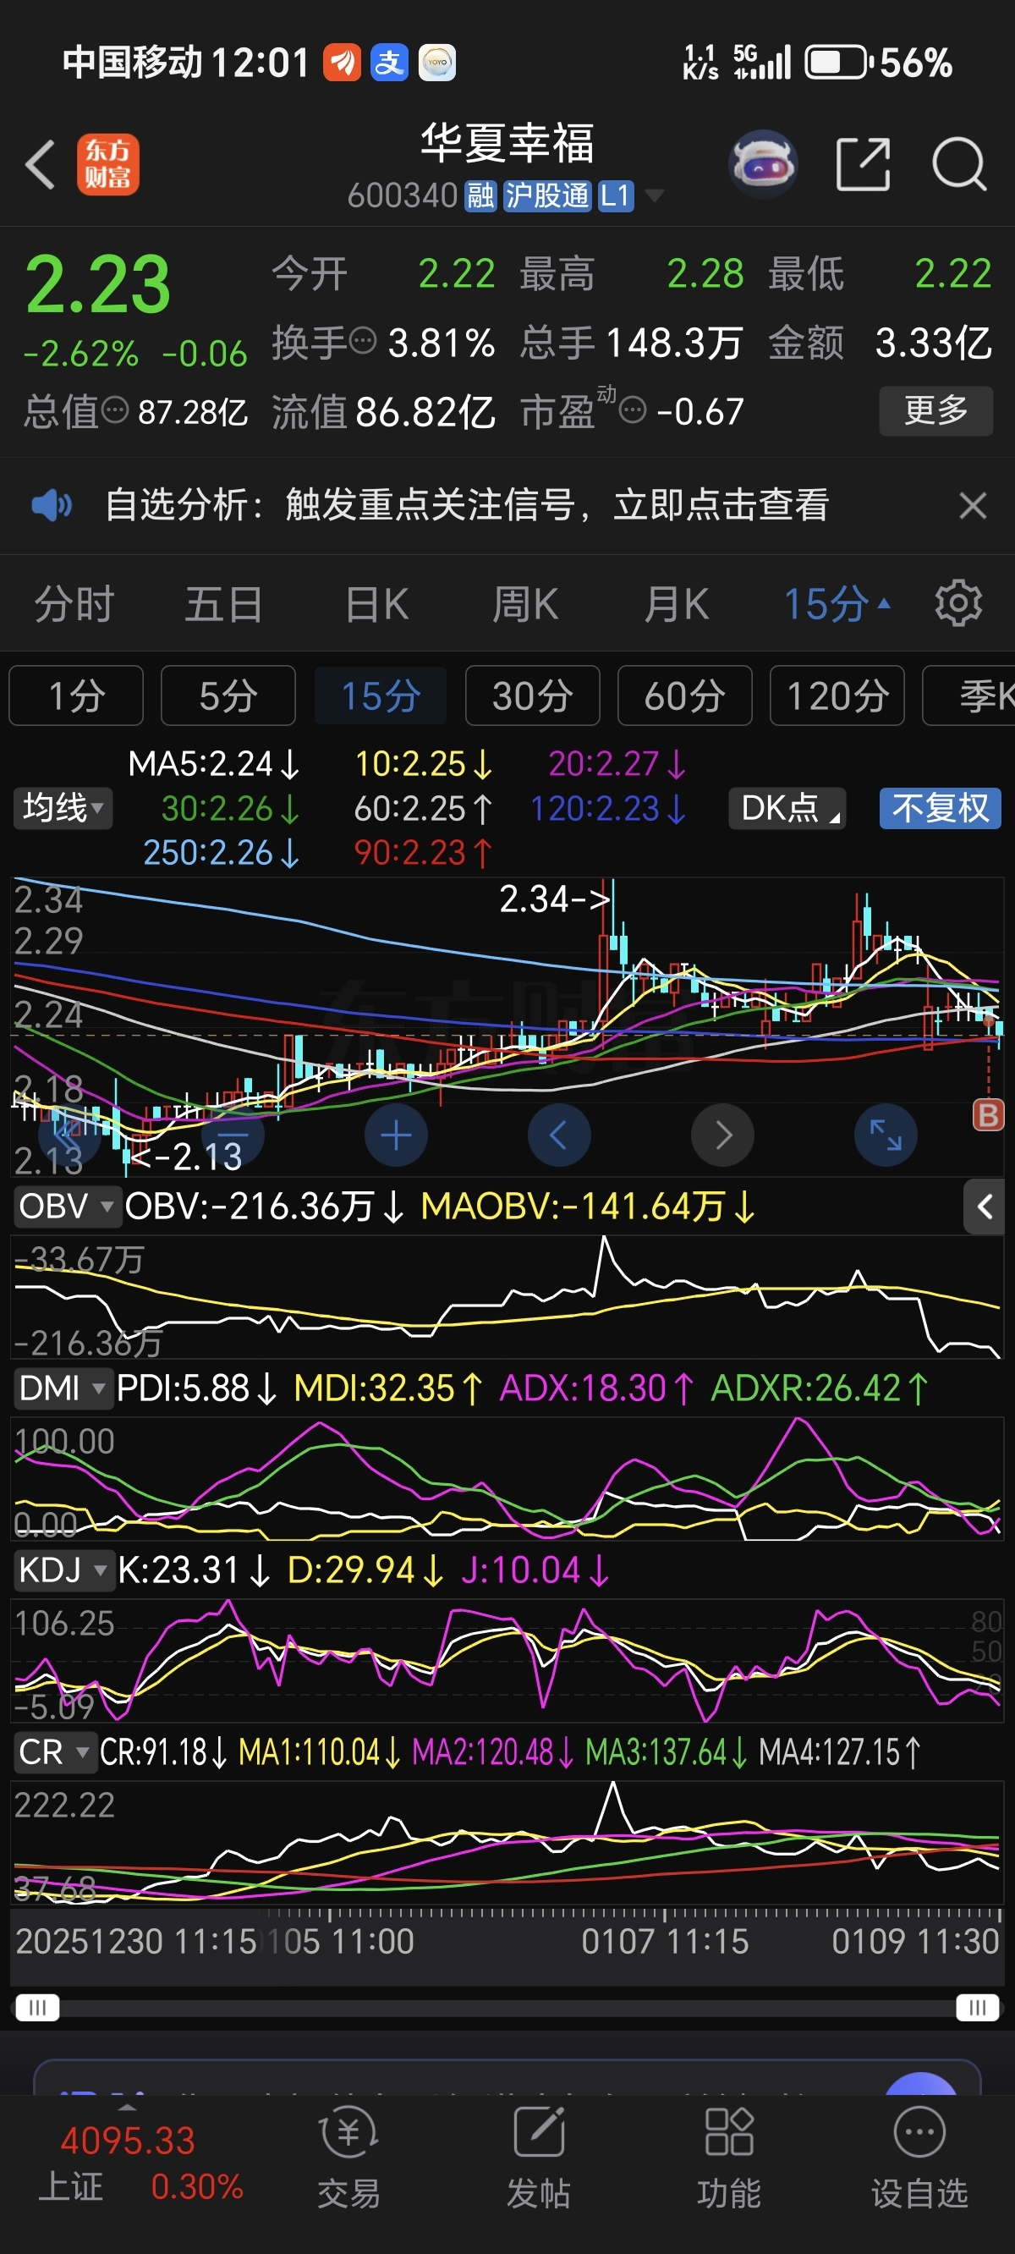Screen dimensions: 1015x2254
Task: Select 30分 period option
Action: (x=533, y=695)
